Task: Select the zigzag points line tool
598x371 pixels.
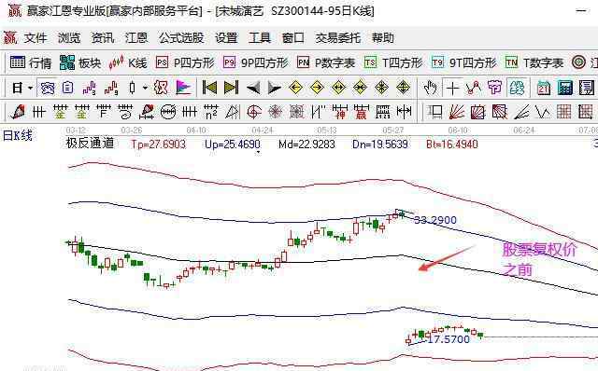Action: pyautogui.click(x=474, y=89)
